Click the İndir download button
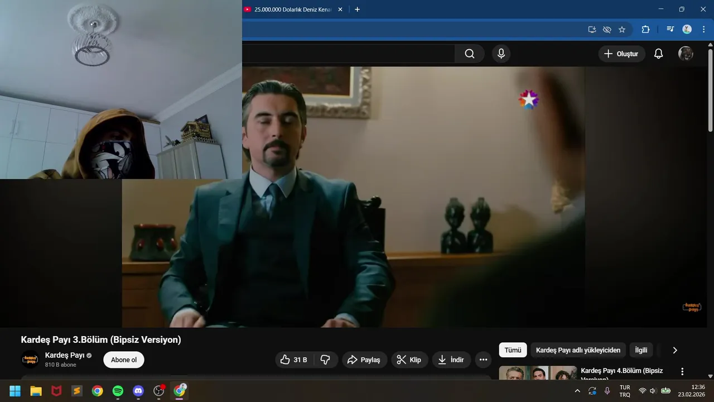Screen dimensions: 714x402 coord(451,360)
